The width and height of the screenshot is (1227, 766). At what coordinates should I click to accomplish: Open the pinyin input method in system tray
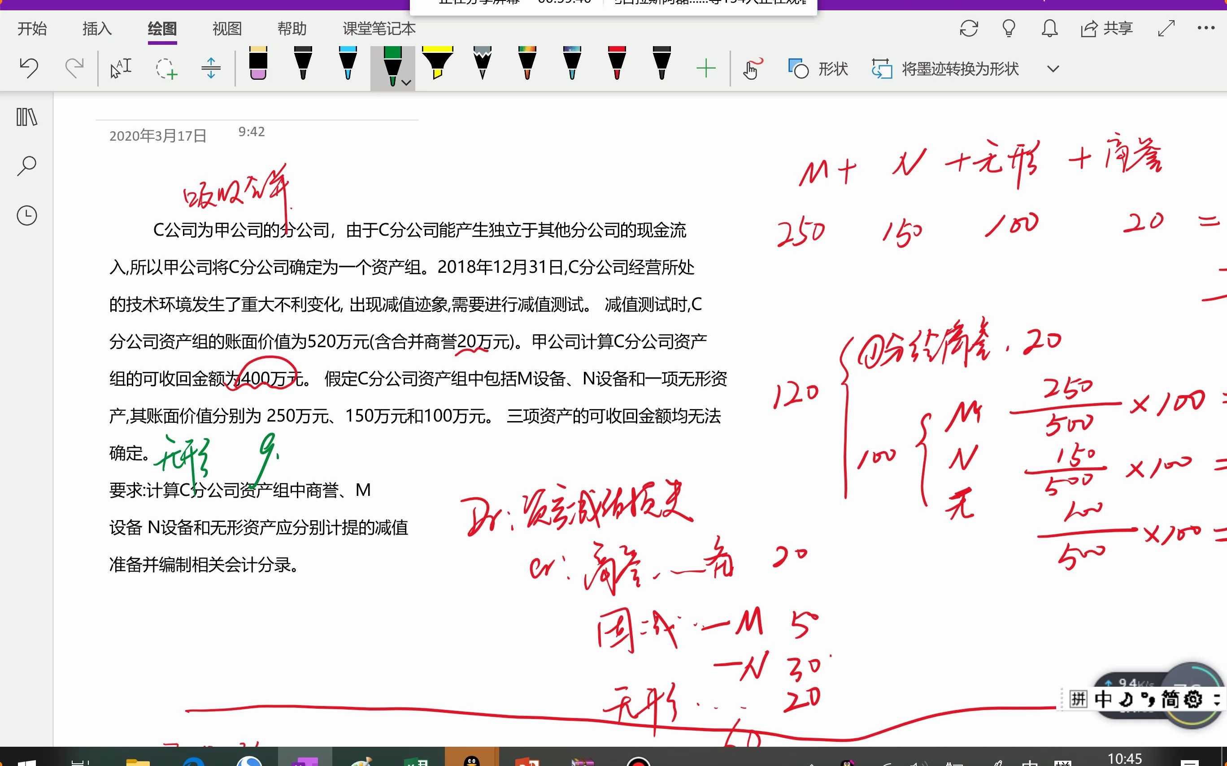pyautogui.click(x=1079, y=699)
